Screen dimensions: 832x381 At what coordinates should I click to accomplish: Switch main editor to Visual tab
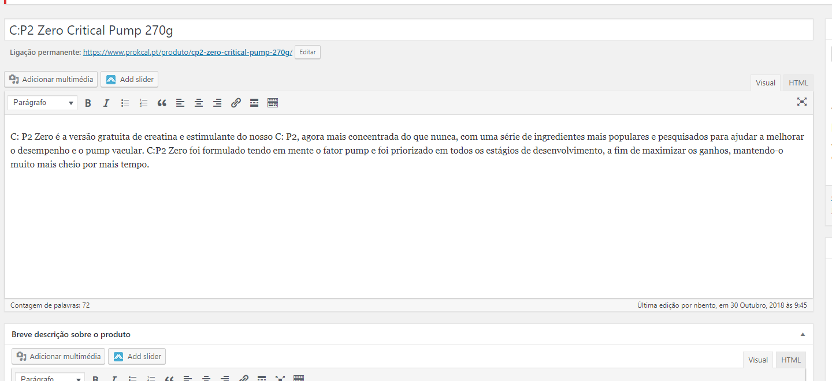(x=766, y=83)
